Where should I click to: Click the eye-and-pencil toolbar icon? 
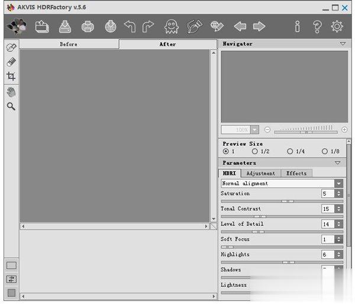pos(217,26)
